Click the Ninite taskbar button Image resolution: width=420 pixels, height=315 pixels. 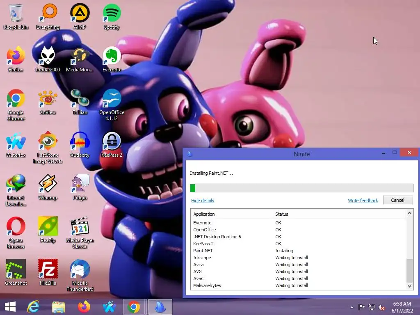[x=160, y=307]
